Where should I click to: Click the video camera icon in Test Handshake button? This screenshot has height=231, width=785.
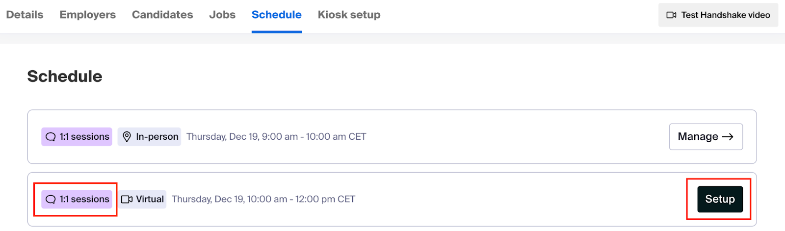[x=671, y=15]
